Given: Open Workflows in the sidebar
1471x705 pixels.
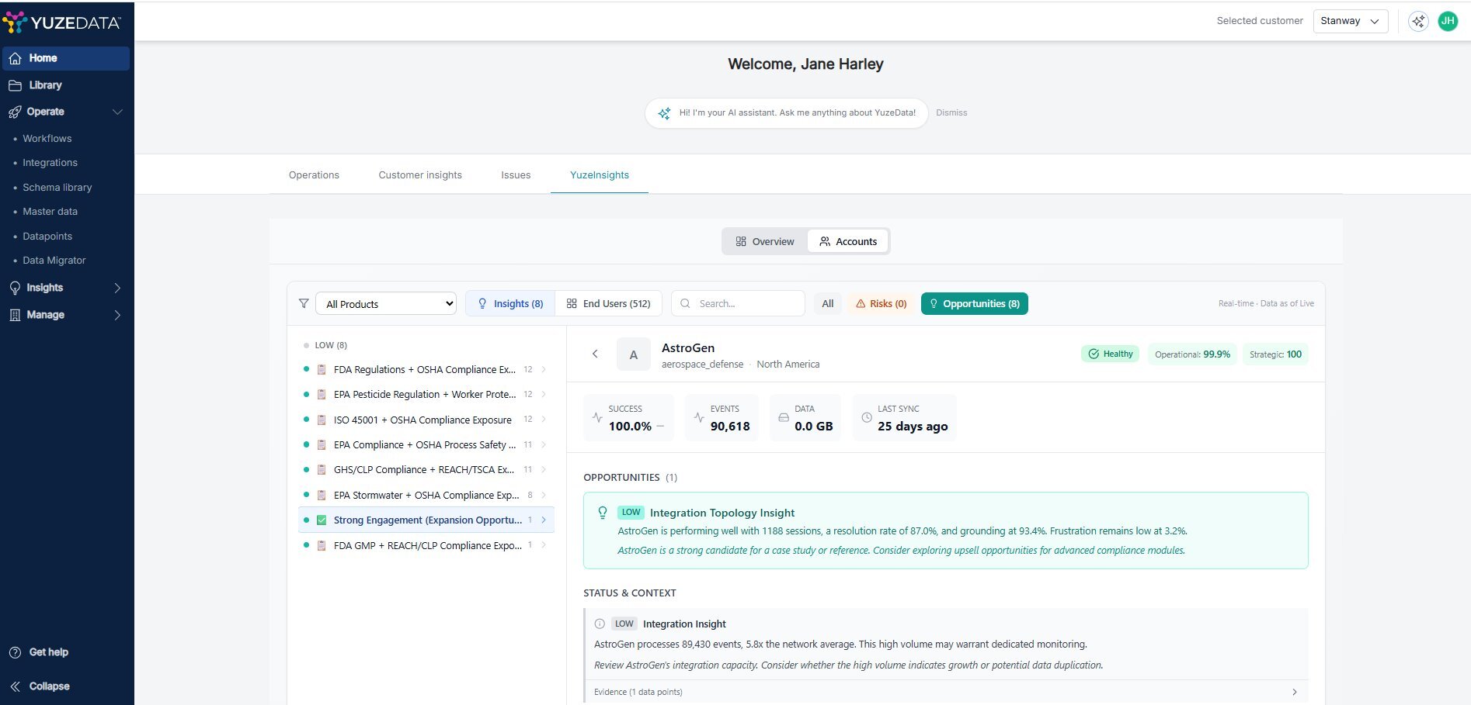Looking at the screenshot, I should pyautogui.click(x=47, y=139).
